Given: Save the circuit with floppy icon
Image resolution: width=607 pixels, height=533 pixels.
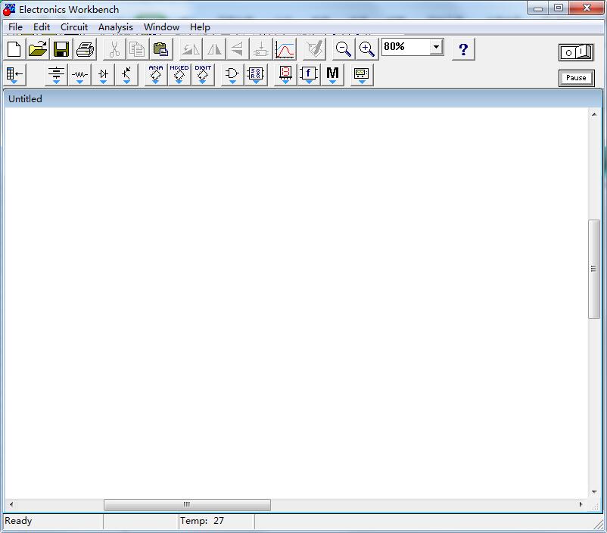Looking at the screenshot, I should [61, 49].
